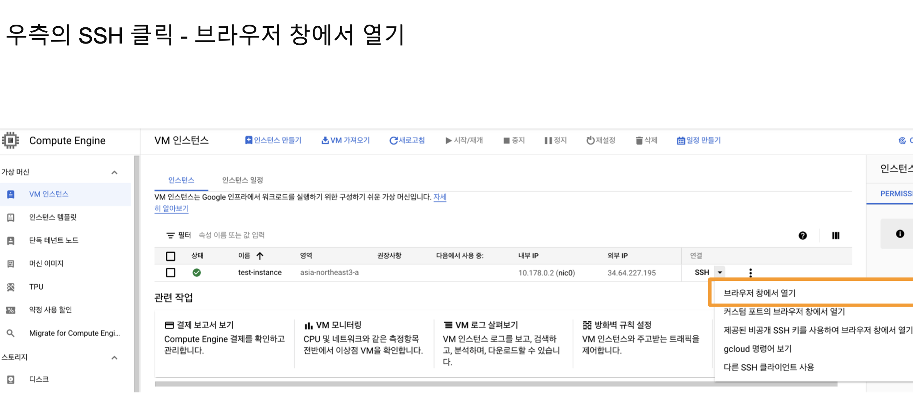Open the SSH dropdown arrow
The width and height of the screenshot is (913, 416).
[x=720, y=272]
